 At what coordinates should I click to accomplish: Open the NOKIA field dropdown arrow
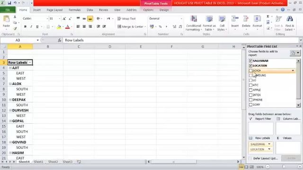click(x=293, y=71)
